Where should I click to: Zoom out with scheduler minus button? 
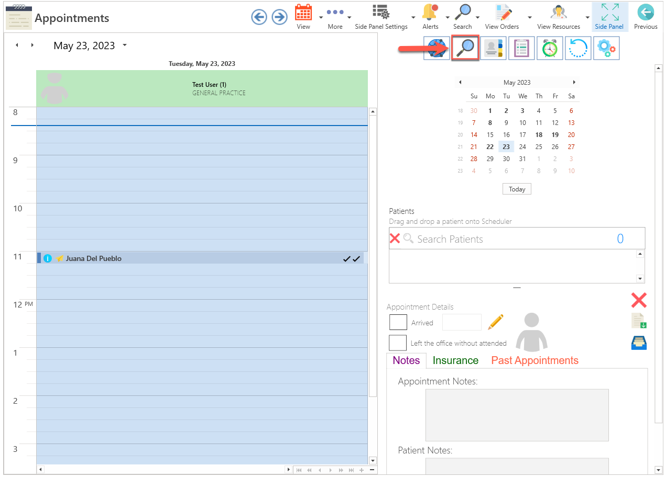click(372, 470)
